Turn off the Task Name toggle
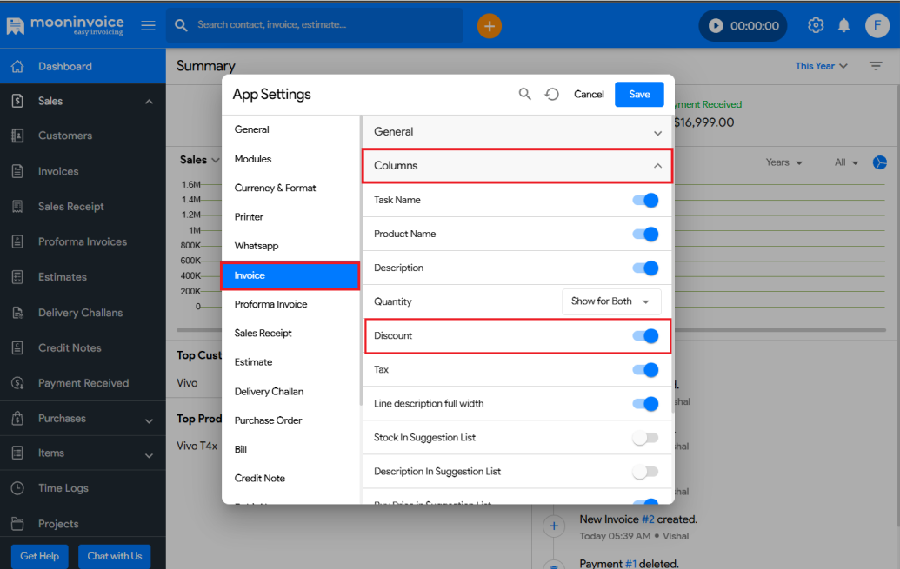The width and height of the screenshot is (900, 569). click(x=645, y=201)
